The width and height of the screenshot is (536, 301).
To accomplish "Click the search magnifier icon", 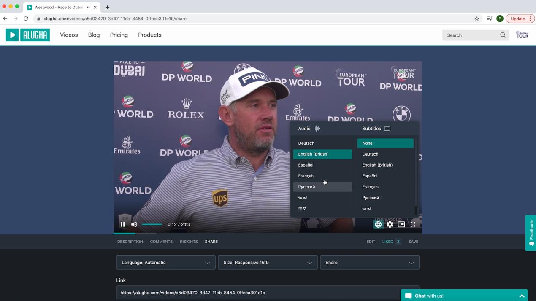I will click(x=502, y=35).
